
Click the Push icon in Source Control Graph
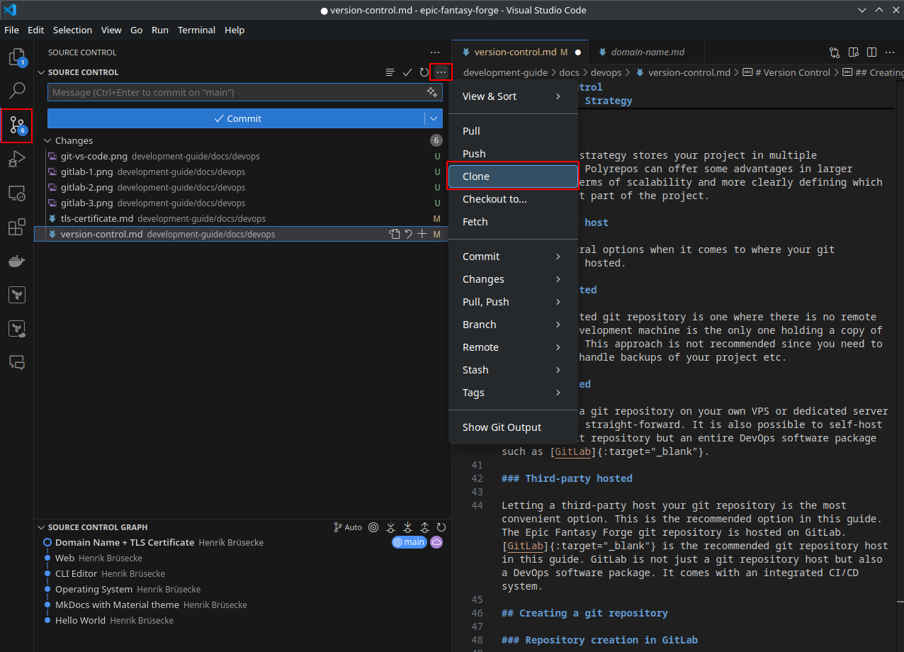424,527
